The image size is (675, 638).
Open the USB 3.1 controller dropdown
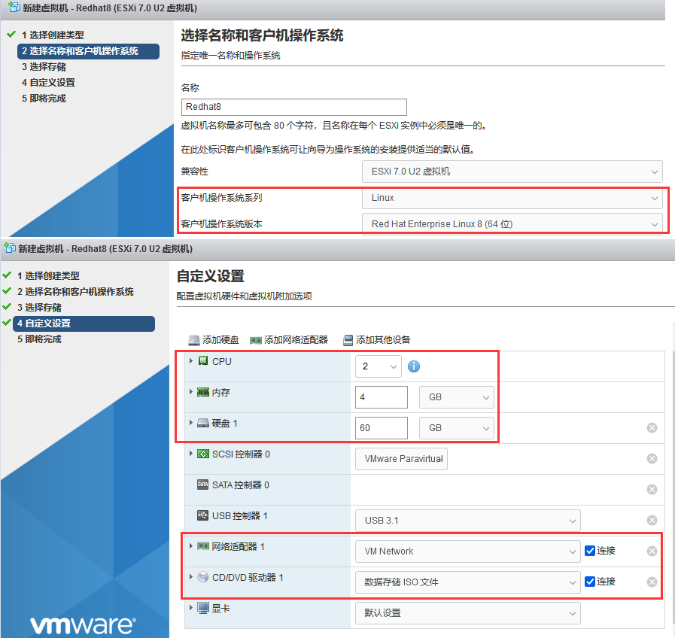click(467, 521)
